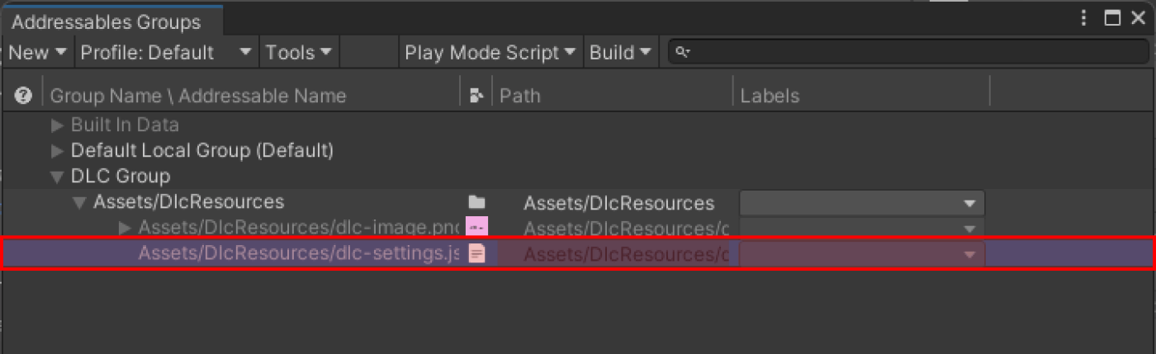Collapse the DLC Group
Image resolution: width=1156 pixels, height=354 pixels.
[57, 177]
